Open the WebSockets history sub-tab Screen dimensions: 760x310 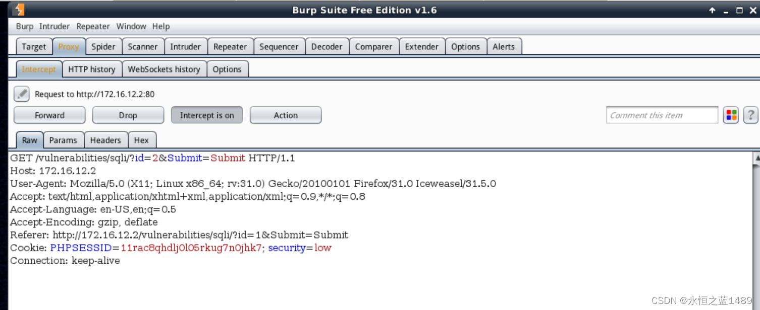click(x=164, y=69)
